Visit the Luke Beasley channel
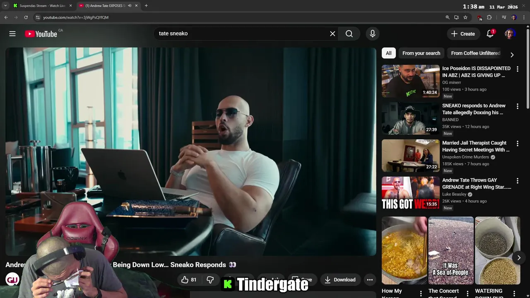Viewport: 530px width, 298px height. tap(454, 194)
